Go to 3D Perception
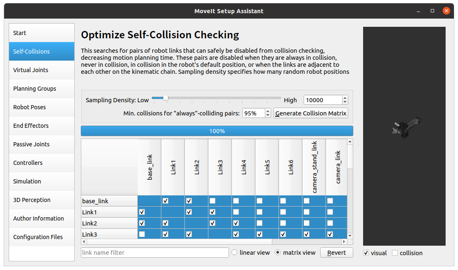 click(x=42, y=200)
